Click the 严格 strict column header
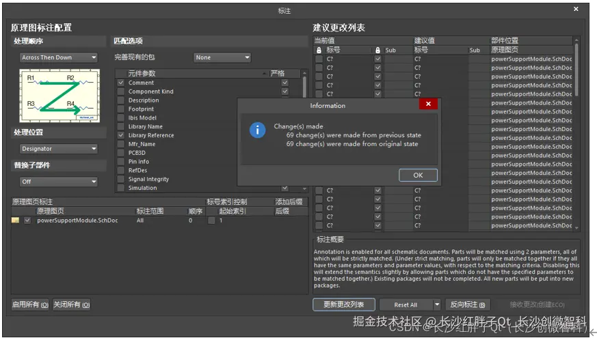 278,73
